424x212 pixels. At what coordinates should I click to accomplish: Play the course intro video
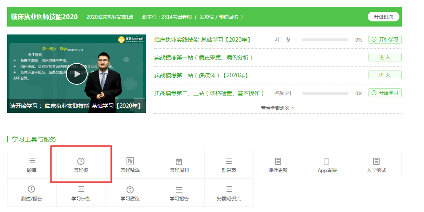[76, 74]
